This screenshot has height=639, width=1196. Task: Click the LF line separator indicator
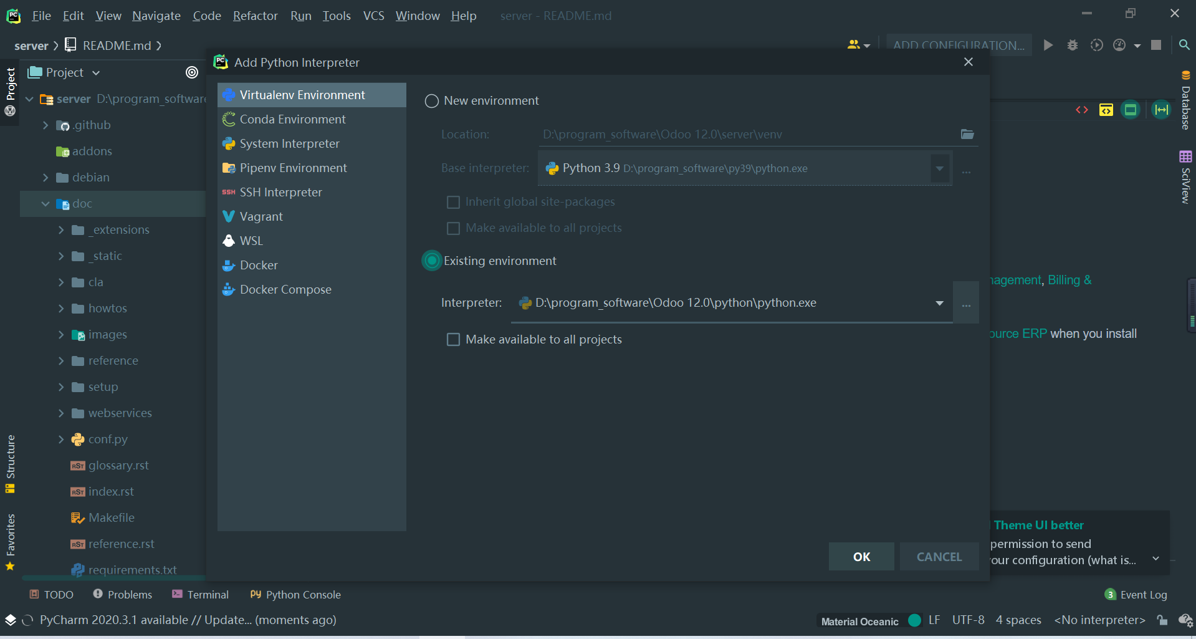pyautogui.click(x=934, y=620)
